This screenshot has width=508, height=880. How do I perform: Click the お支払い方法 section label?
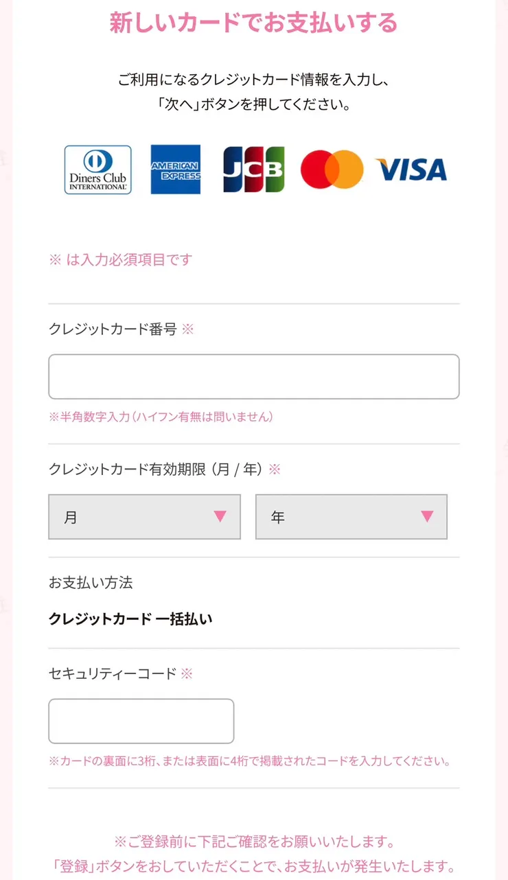[91, 583]
